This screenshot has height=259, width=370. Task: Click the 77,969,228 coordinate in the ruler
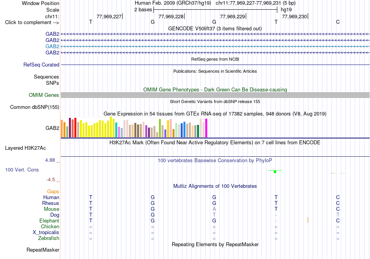click(x=171, y=16)
